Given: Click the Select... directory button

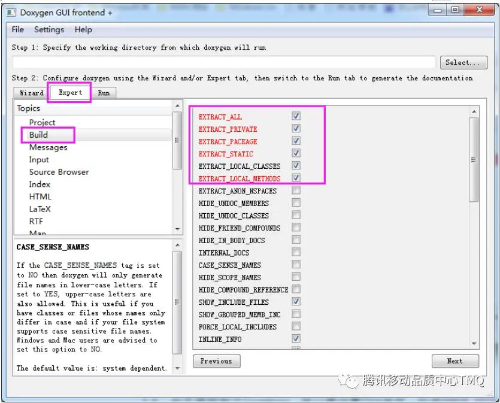Looking at the screenshot, I should tap(463, 62).
